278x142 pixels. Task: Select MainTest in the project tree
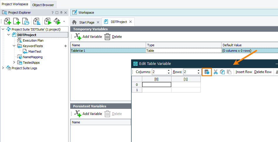point(35,52)
